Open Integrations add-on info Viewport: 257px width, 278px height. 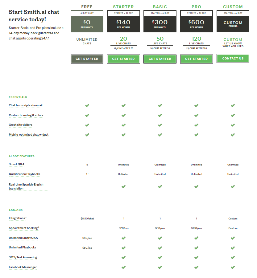pos(18,218)
